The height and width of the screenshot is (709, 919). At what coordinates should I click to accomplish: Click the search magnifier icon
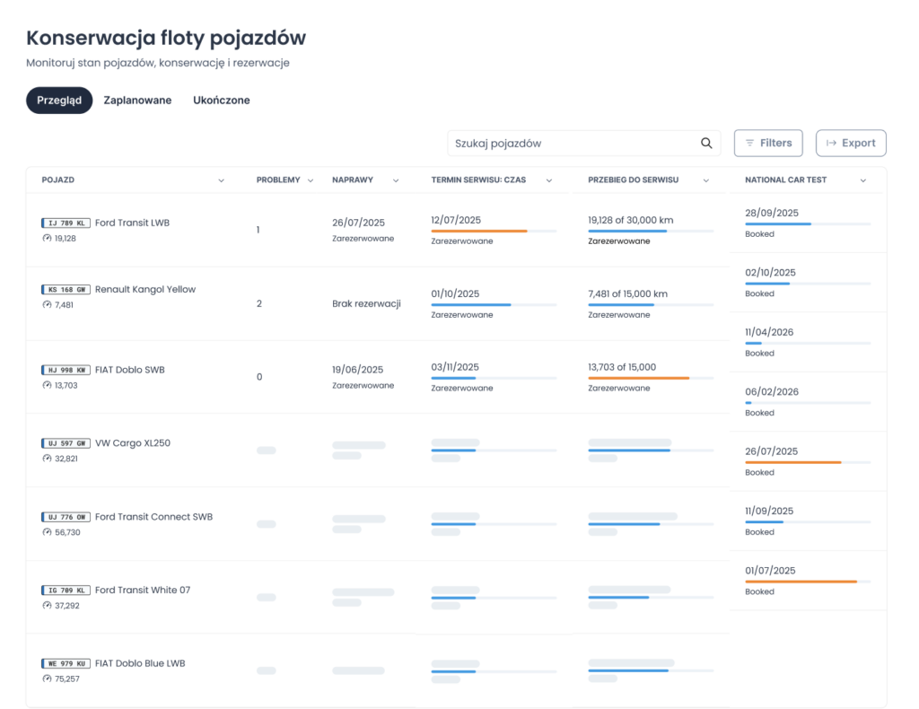[706, 143]
